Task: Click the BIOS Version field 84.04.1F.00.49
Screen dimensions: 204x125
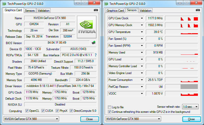Action: click(57, 43)
